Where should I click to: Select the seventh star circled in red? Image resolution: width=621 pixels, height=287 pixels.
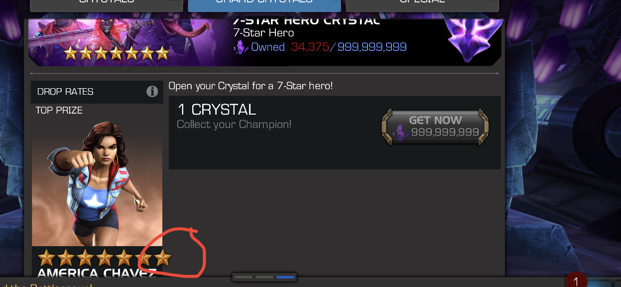tap(162, 258)
